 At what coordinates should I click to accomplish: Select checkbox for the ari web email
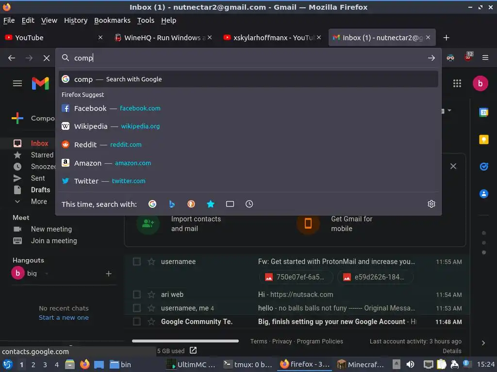click(136, 294)
